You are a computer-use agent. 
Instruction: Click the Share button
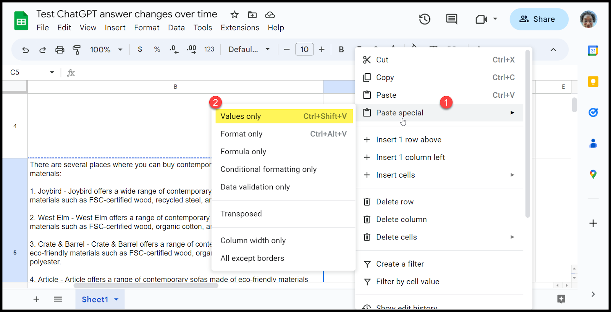538,19
